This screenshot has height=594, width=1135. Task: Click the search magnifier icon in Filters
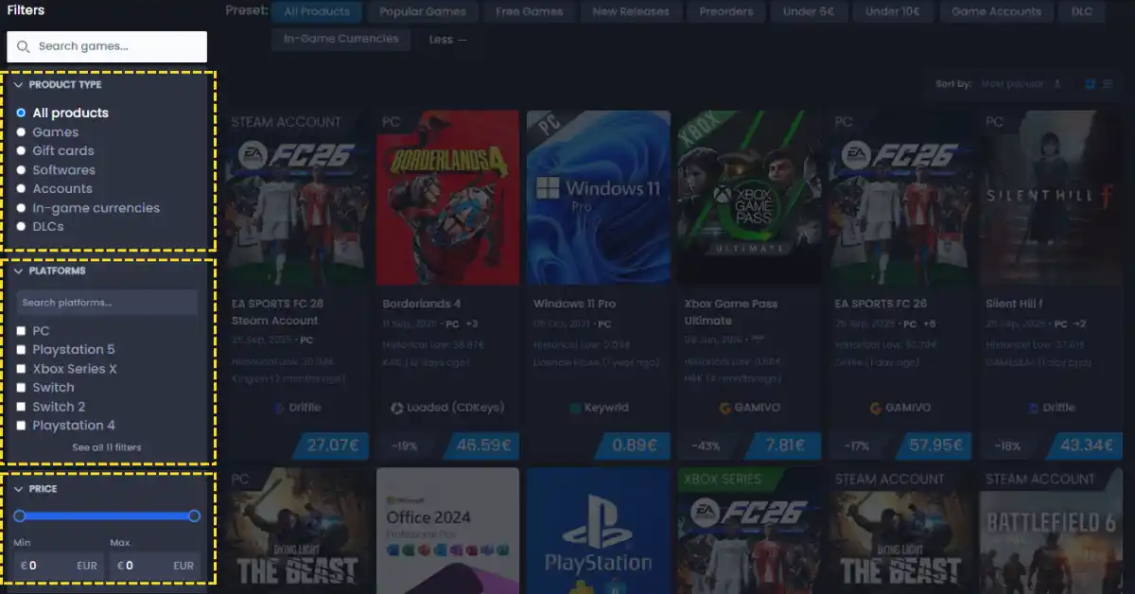click(x=23, y=45)
